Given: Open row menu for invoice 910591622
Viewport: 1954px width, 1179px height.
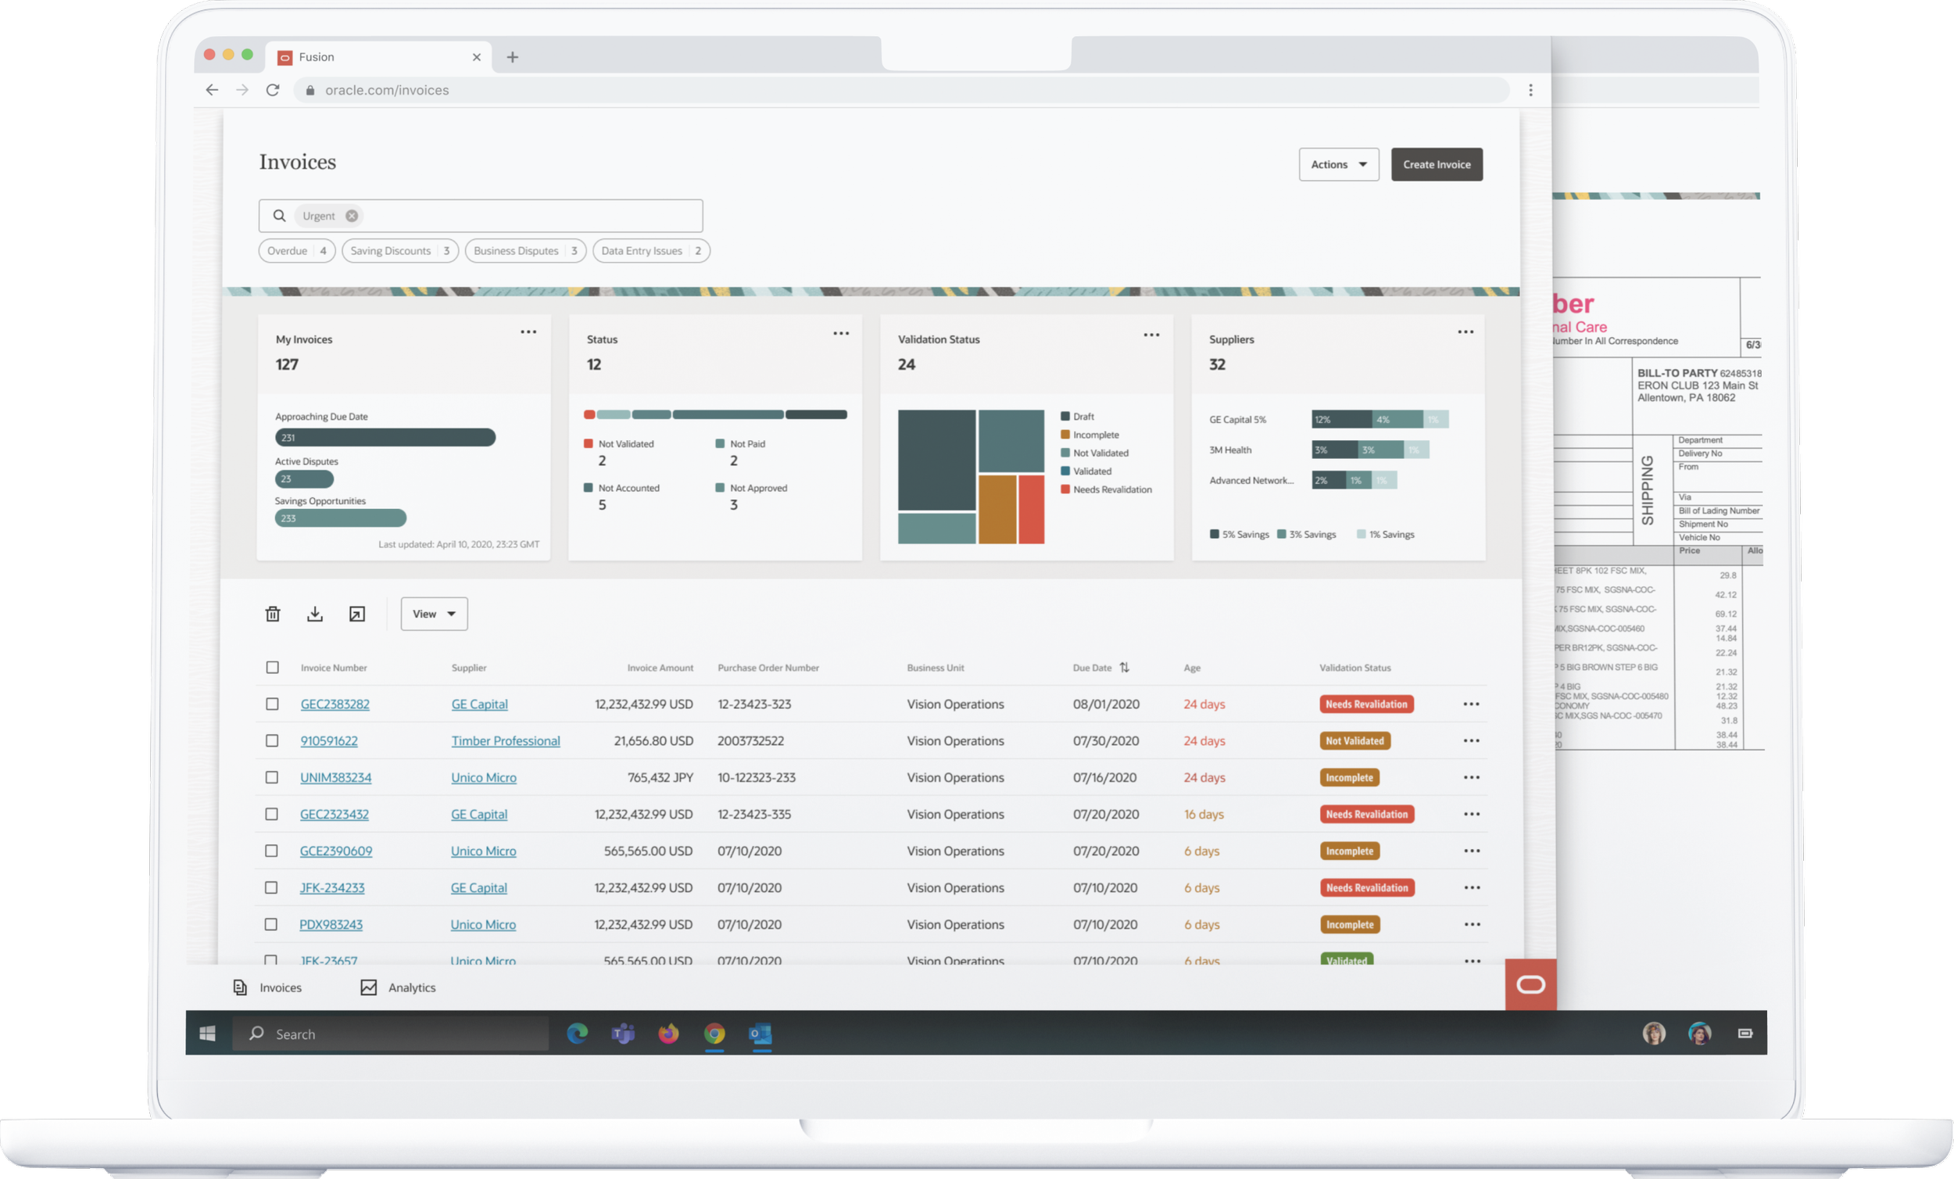Looking at the screenshot, I should 1471,741.
